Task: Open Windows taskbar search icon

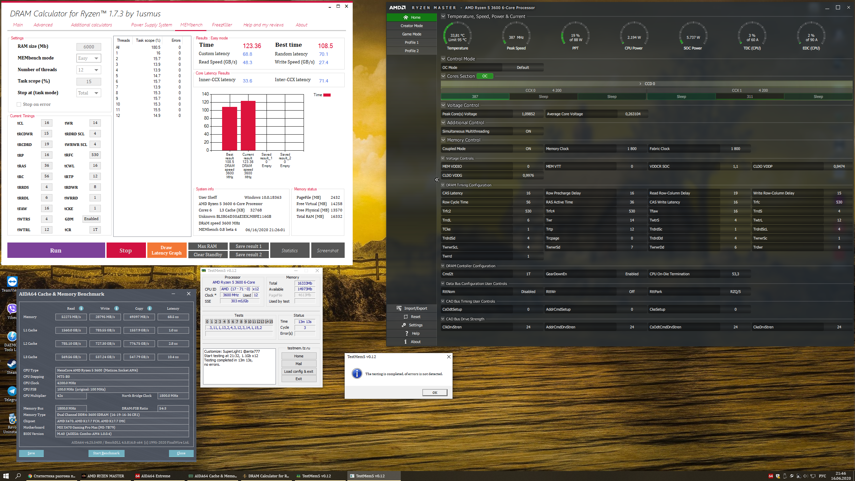Action: (x=18, y=476)
